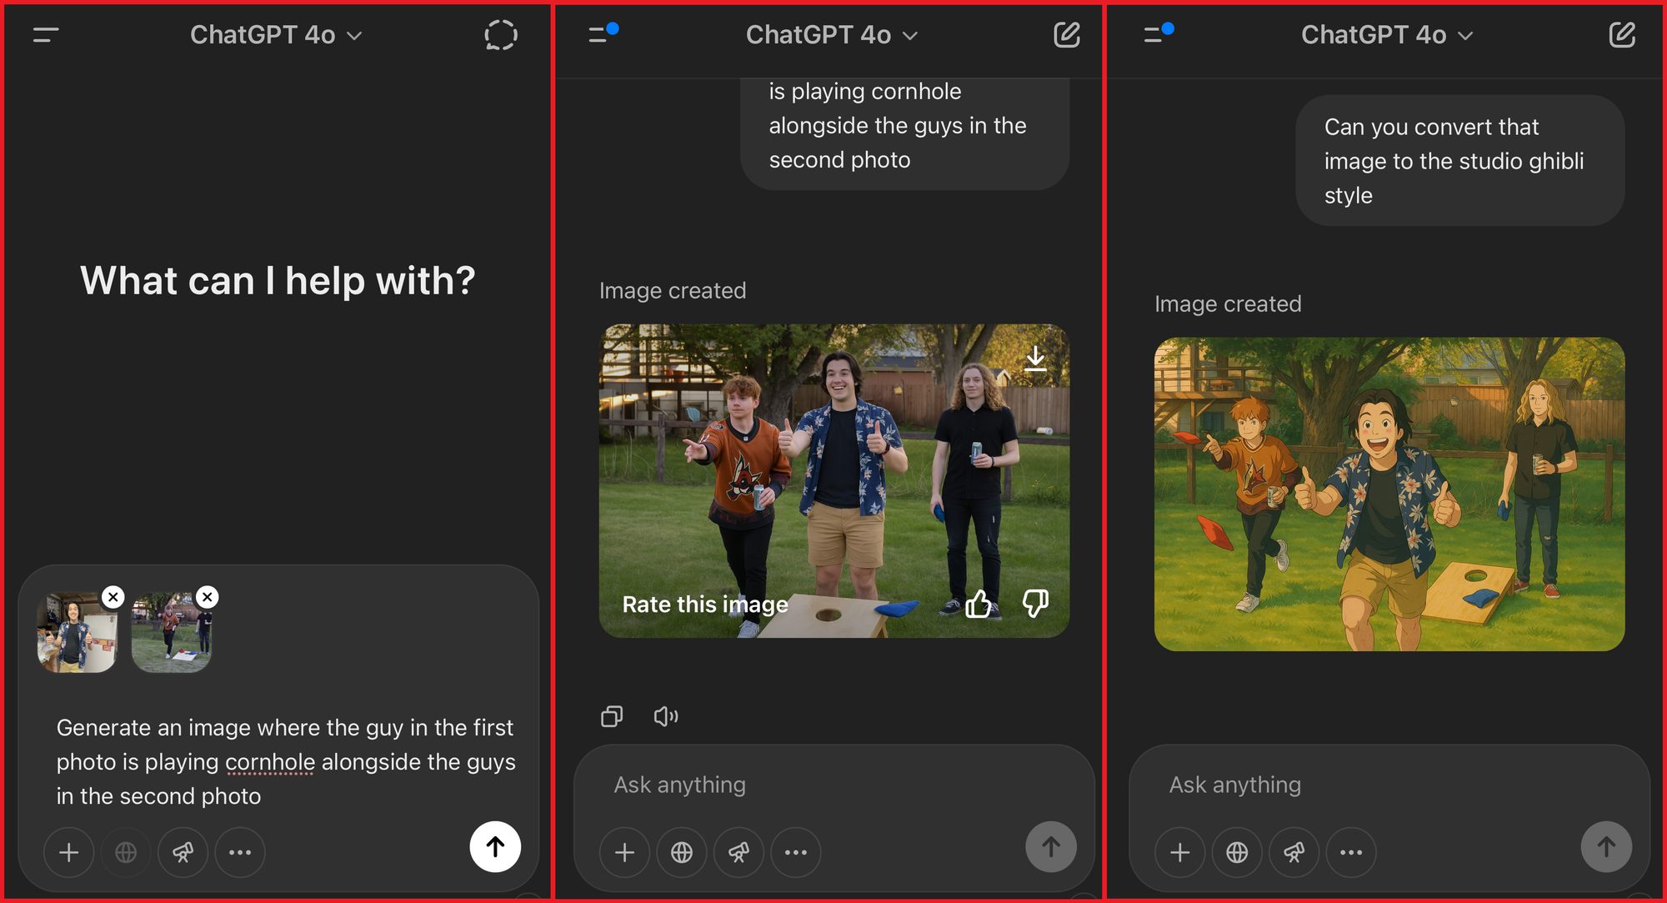The image size is (1667, 903).
Task: Open a temporary chat
Action: pyautogui.click(x=499, y=34)
